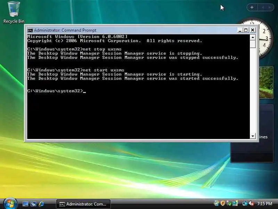Click the 'Version 6.0.6002' header line
The height and width of the screenshot is (209, 278).
[x=77, y=37]
